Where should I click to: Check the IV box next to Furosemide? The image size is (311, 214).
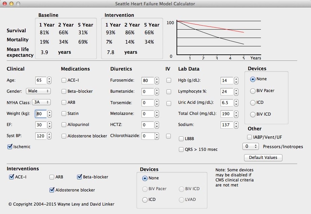click(169, 80)
